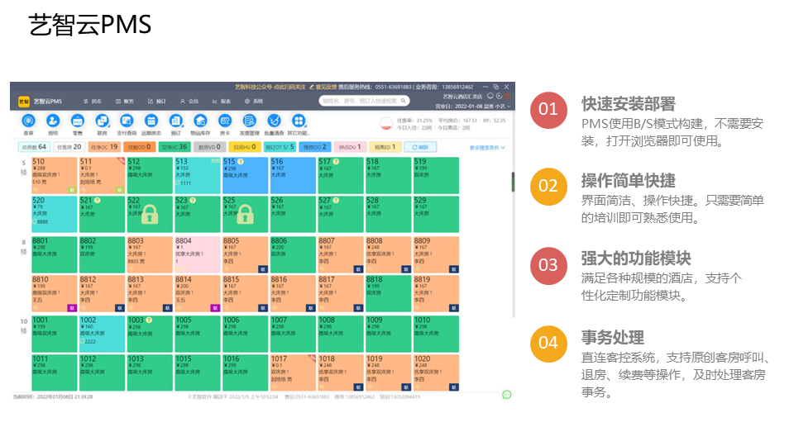Select room card 513

pyautogui.click(x=198, y=175)
